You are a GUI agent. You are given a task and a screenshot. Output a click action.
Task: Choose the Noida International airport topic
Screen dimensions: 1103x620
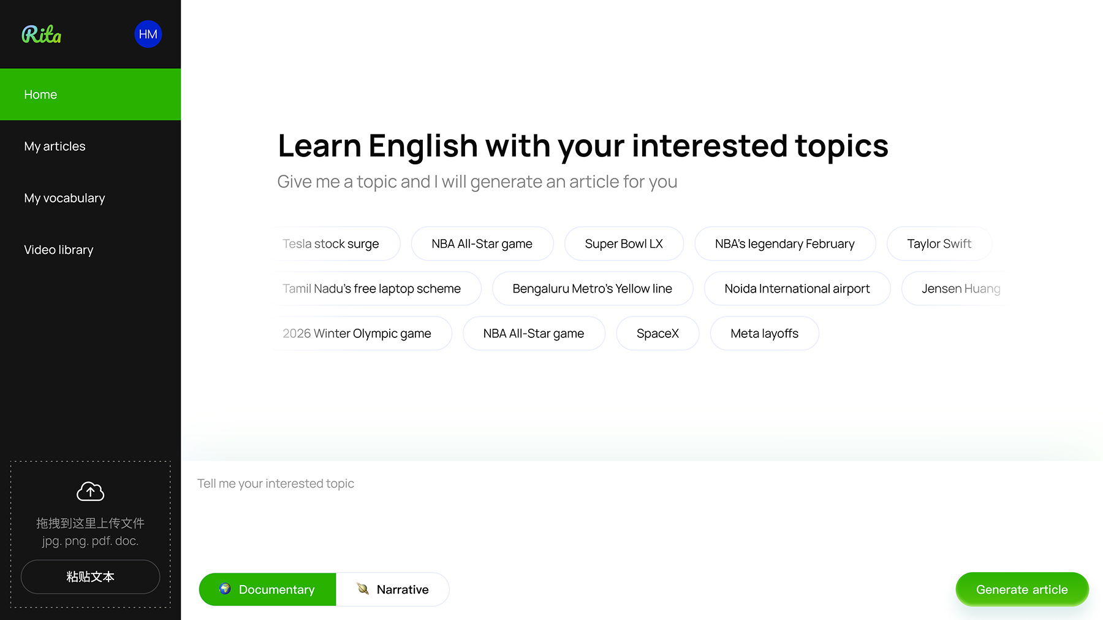tap(797, 288)
